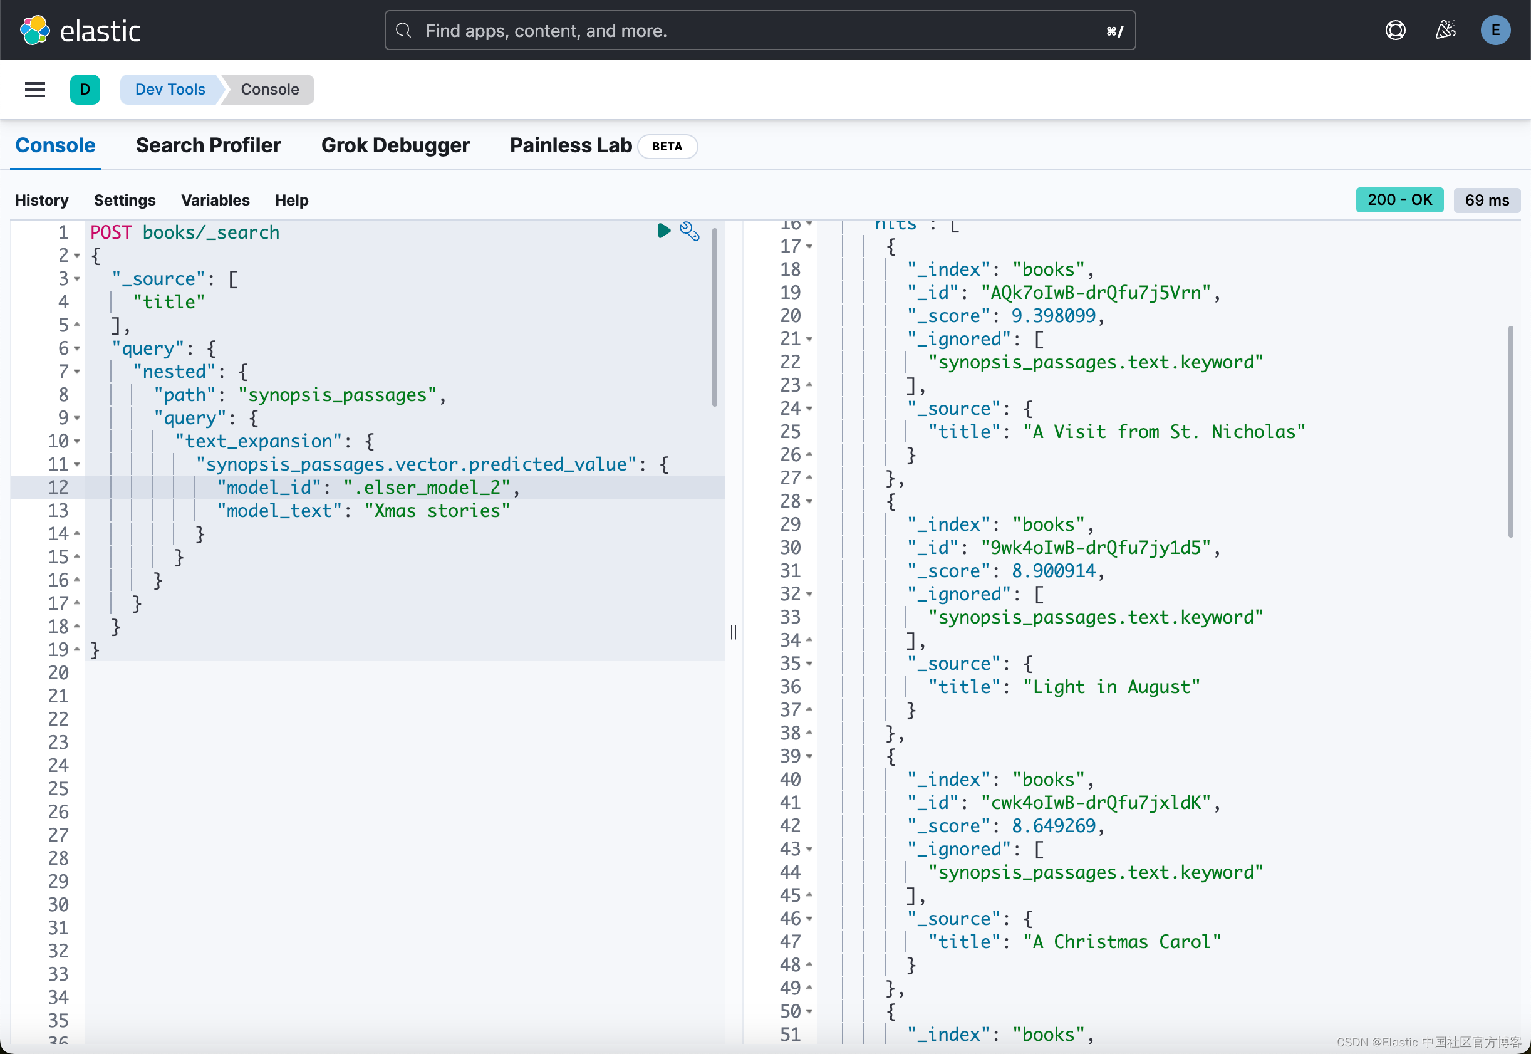Open the help lifebuoy icon
The image size is (1531, 1054).
(x=1395, y=30)
